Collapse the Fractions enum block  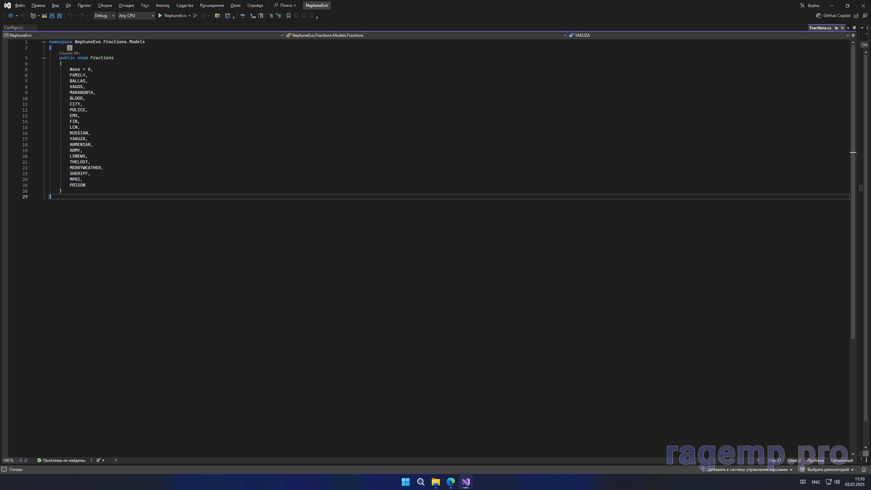point(44,58)
